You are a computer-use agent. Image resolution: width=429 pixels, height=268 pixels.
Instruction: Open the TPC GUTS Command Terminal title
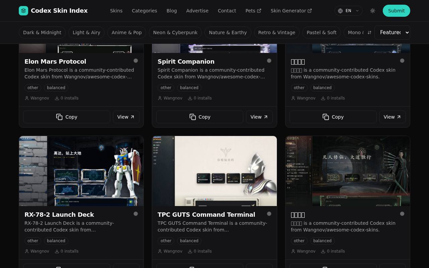pyautogui.click(x=206, y=215)
